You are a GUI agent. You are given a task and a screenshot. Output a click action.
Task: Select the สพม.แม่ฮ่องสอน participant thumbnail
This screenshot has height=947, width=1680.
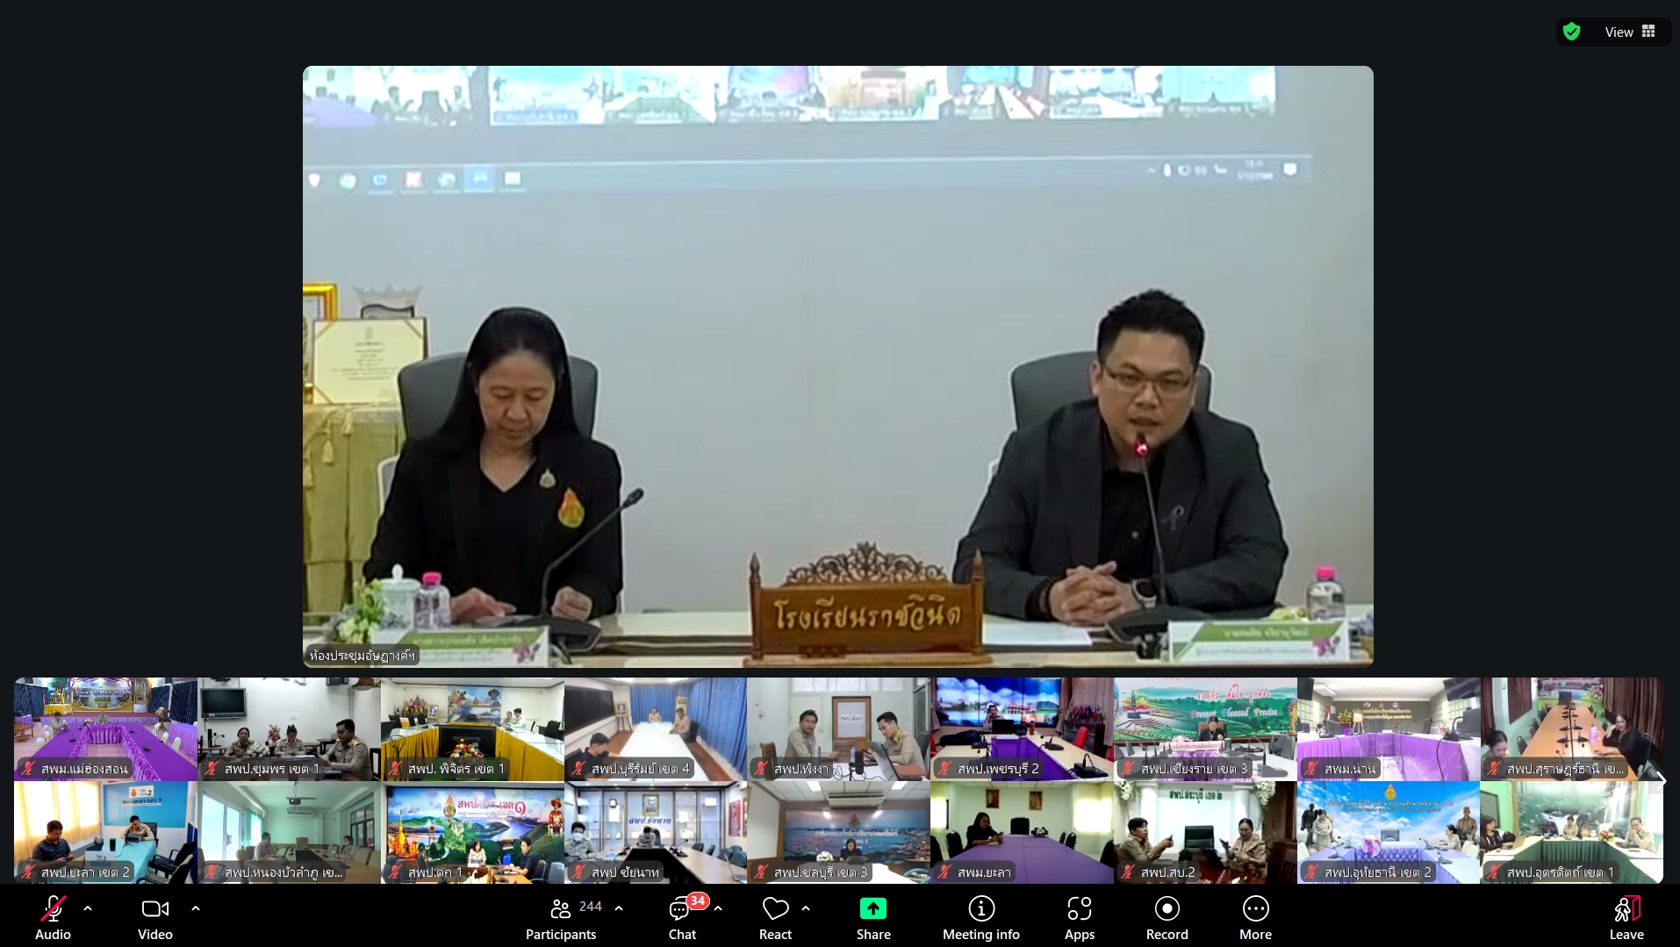click(105, 728)
